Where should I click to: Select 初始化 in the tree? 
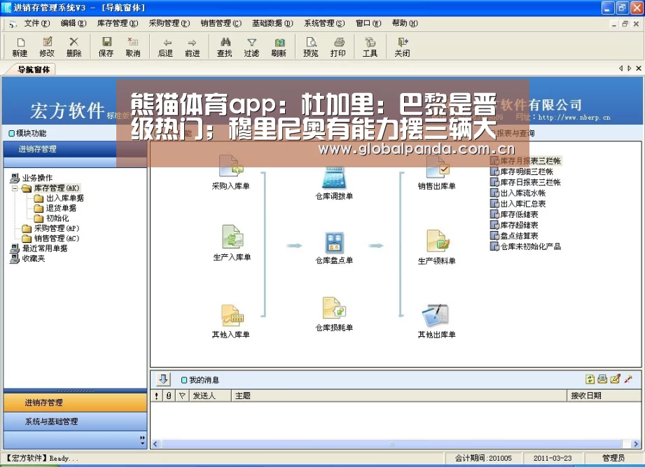57,218
